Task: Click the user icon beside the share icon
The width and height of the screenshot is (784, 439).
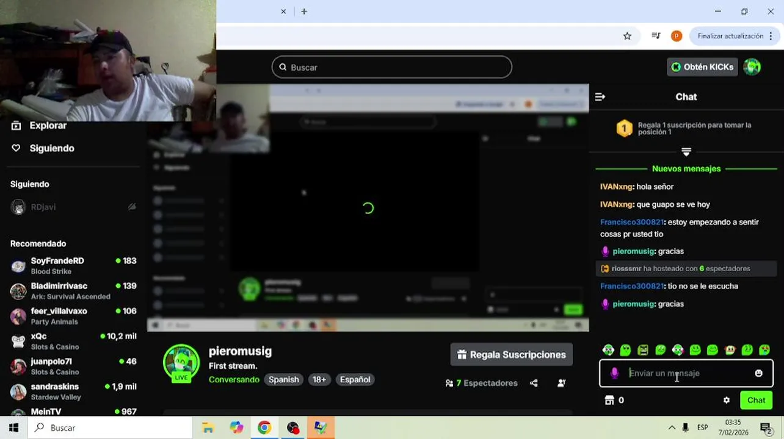Action: tap(561, 383)
